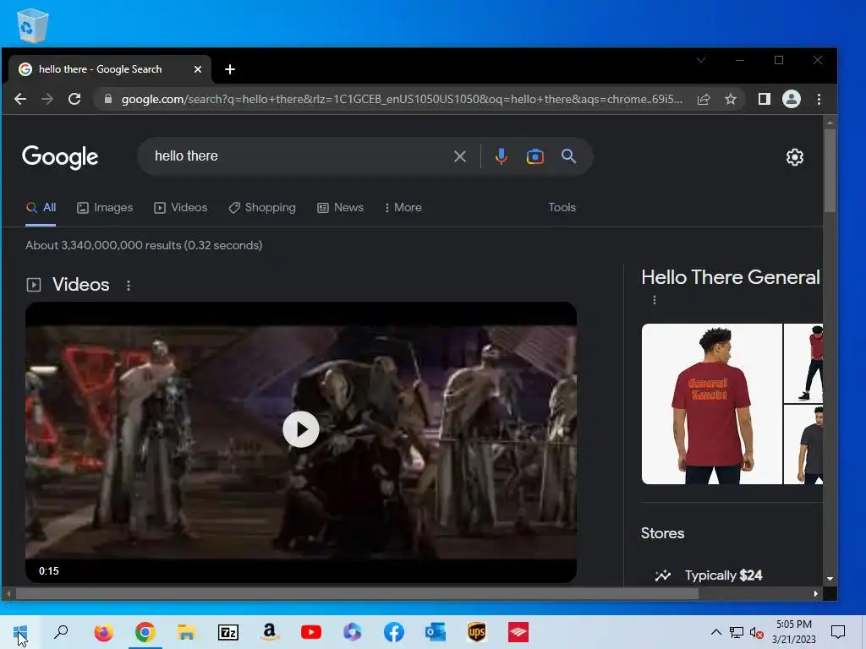Click the 'Typically $24' price text
Image resolution: width=866 pixels, height=649 pixels.
(x=724, y=575)
